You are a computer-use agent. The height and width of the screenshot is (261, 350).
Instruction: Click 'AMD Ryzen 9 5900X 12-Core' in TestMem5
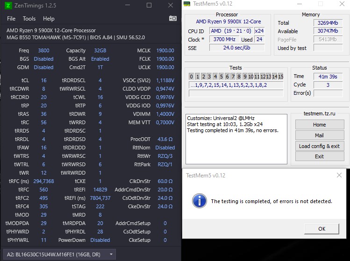[229, 21]
